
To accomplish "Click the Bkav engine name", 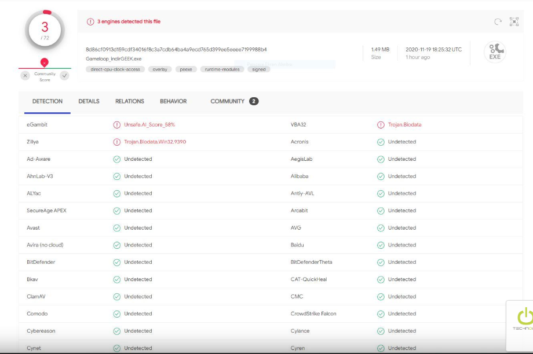I will click(32, 279).
